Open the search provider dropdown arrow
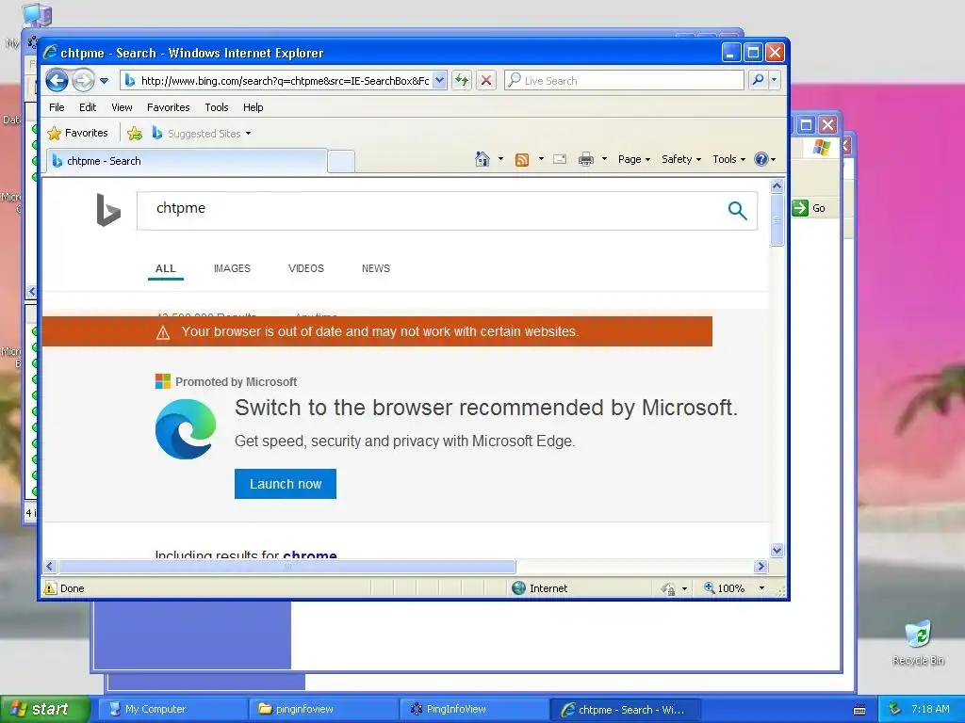This screenshot has width=965, height=723. [775, 81]
